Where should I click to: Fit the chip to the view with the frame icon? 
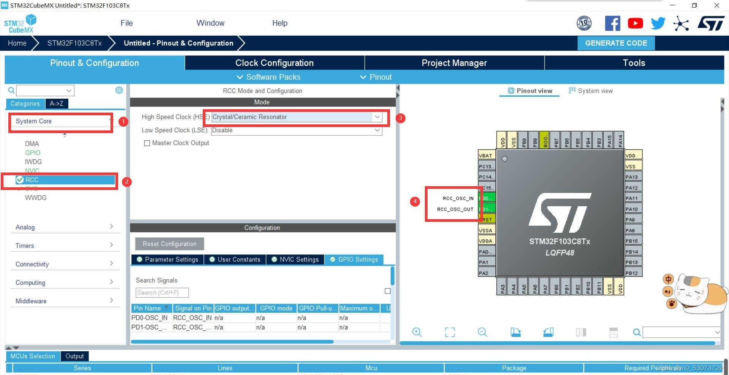click(x=450, y=332)
